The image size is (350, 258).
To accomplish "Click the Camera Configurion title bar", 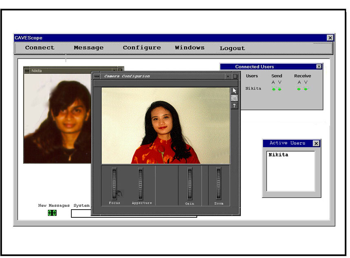I will pyautogui.click(x=162, y=76).
